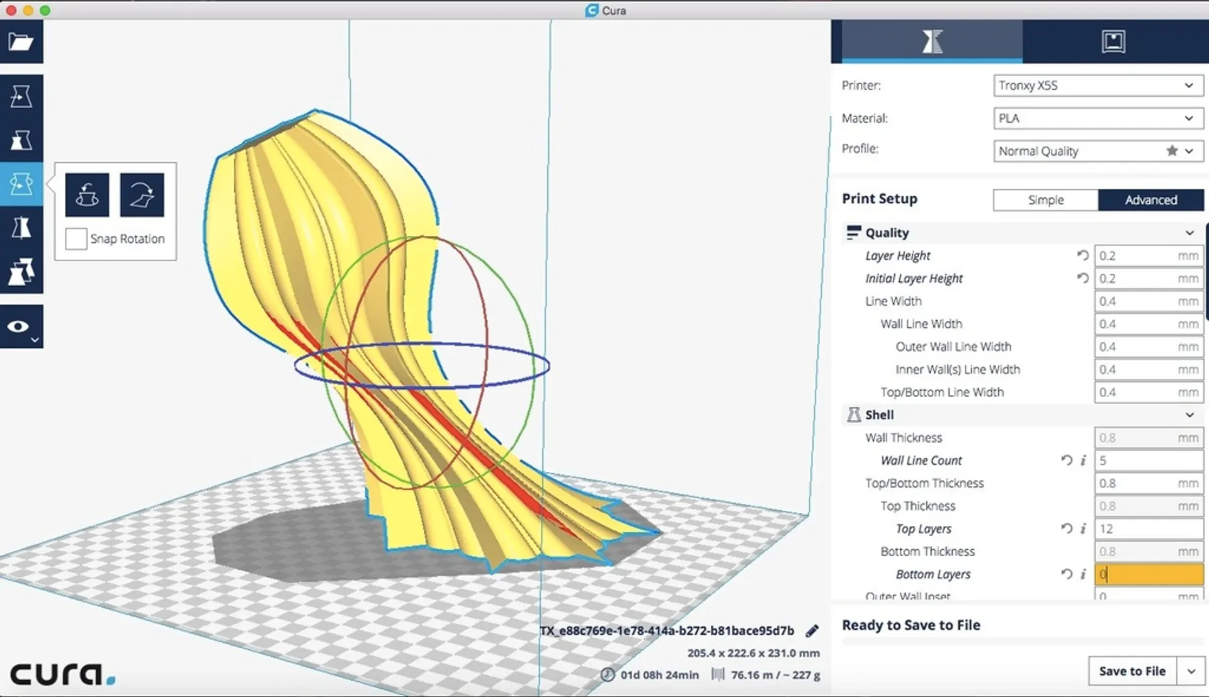Select the Move tool in left toolbar

pos(21,96)
